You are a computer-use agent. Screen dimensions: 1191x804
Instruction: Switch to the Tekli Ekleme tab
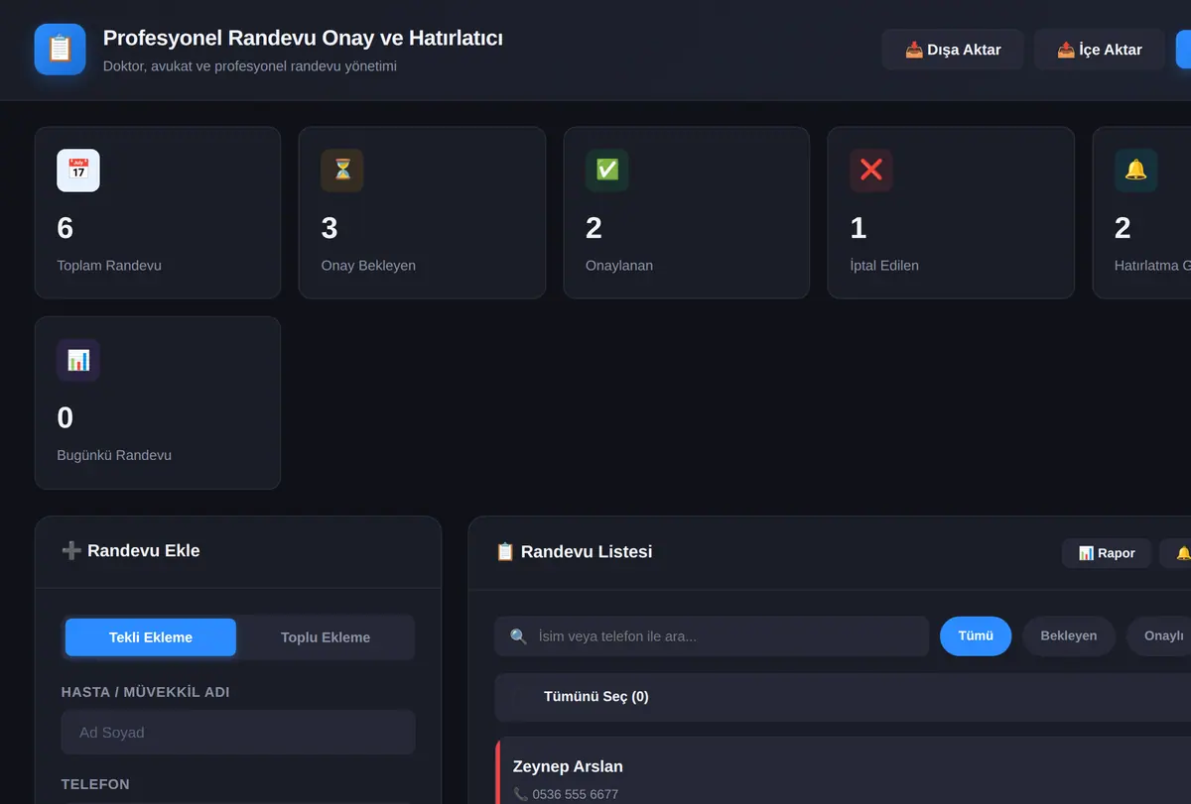[x=151, y=637]
